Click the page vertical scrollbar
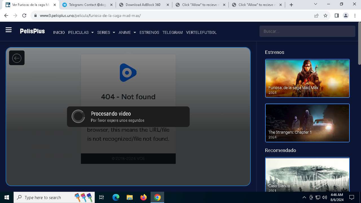This screenshot has height=203, width=361. pyautogui.click(x=359, y=43)
